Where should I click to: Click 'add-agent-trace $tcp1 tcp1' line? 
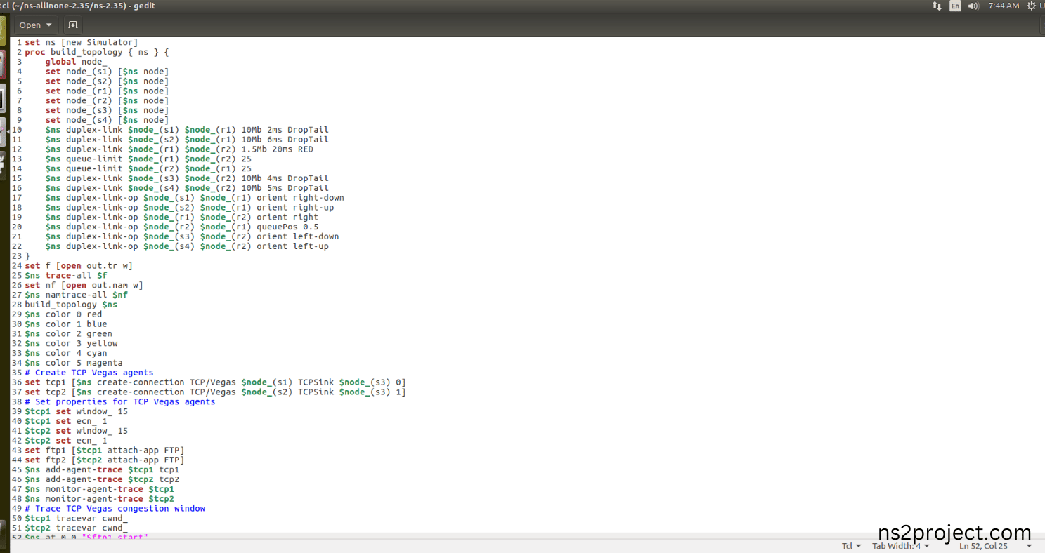pyautogui.click(x=102, y=469)
